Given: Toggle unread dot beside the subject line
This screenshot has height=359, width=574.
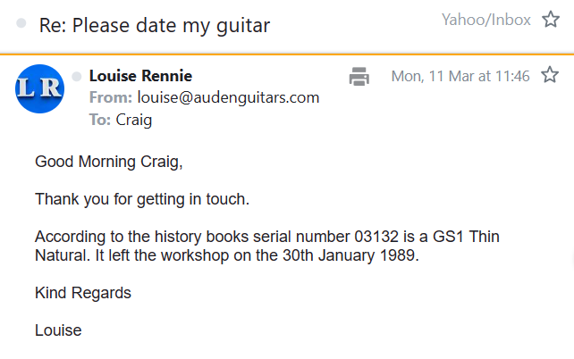Looking at the screenshot, I should [21, 24].
